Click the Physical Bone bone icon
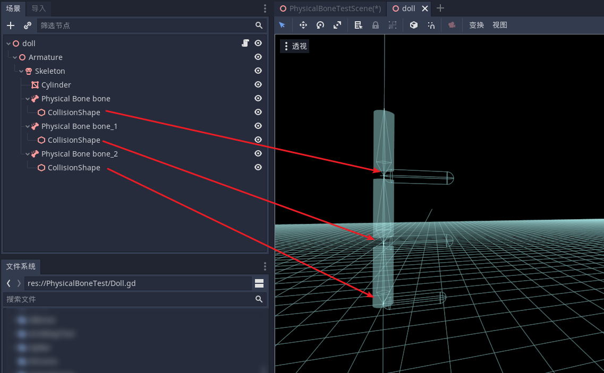This screenshot has height=373, width=604. (x=35, y=99)
